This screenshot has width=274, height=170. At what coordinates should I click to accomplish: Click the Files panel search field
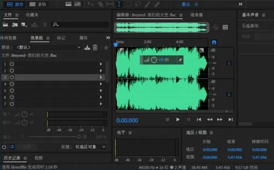tap(80, 24)
